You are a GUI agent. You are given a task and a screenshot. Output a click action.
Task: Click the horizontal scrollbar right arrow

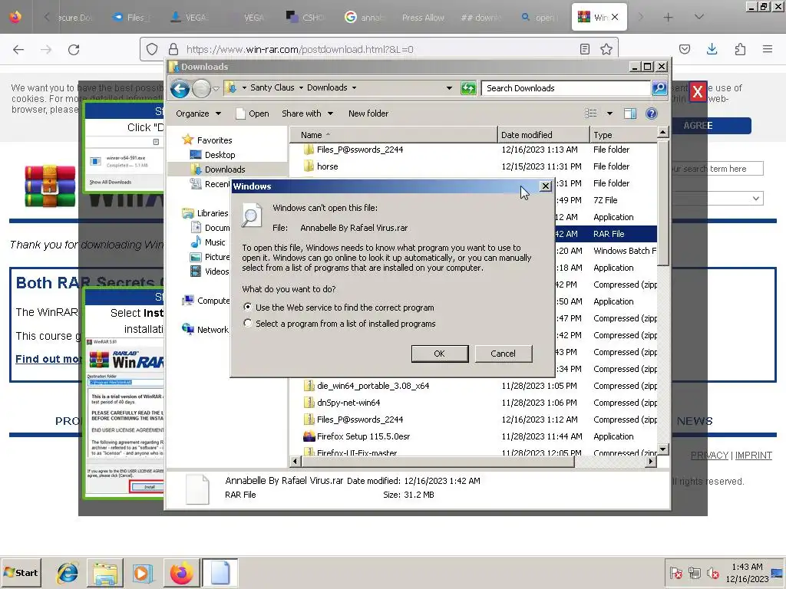coord(651,461)
